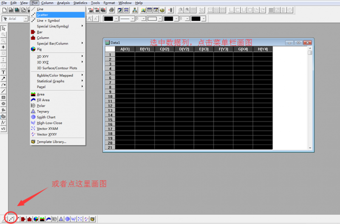
Task: Click the increase font size icon
Action: 90,19
